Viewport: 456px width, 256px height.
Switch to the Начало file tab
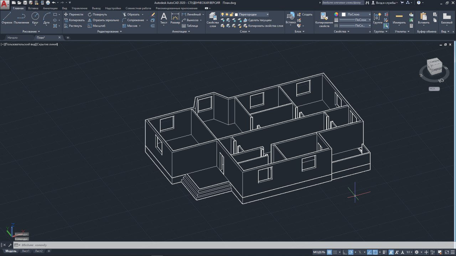pos(12,38)
